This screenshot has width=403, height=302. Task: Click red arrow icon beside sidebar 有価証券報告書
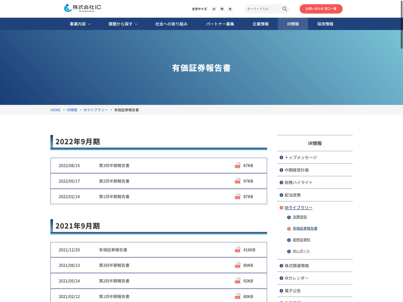pyautogui.click(x=289, y=229)
